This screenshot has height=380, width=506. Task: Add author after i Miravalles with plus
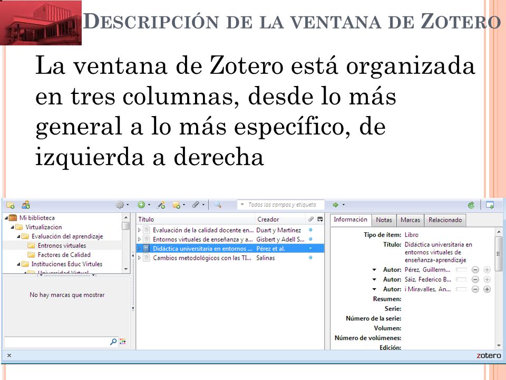point(487,289)
